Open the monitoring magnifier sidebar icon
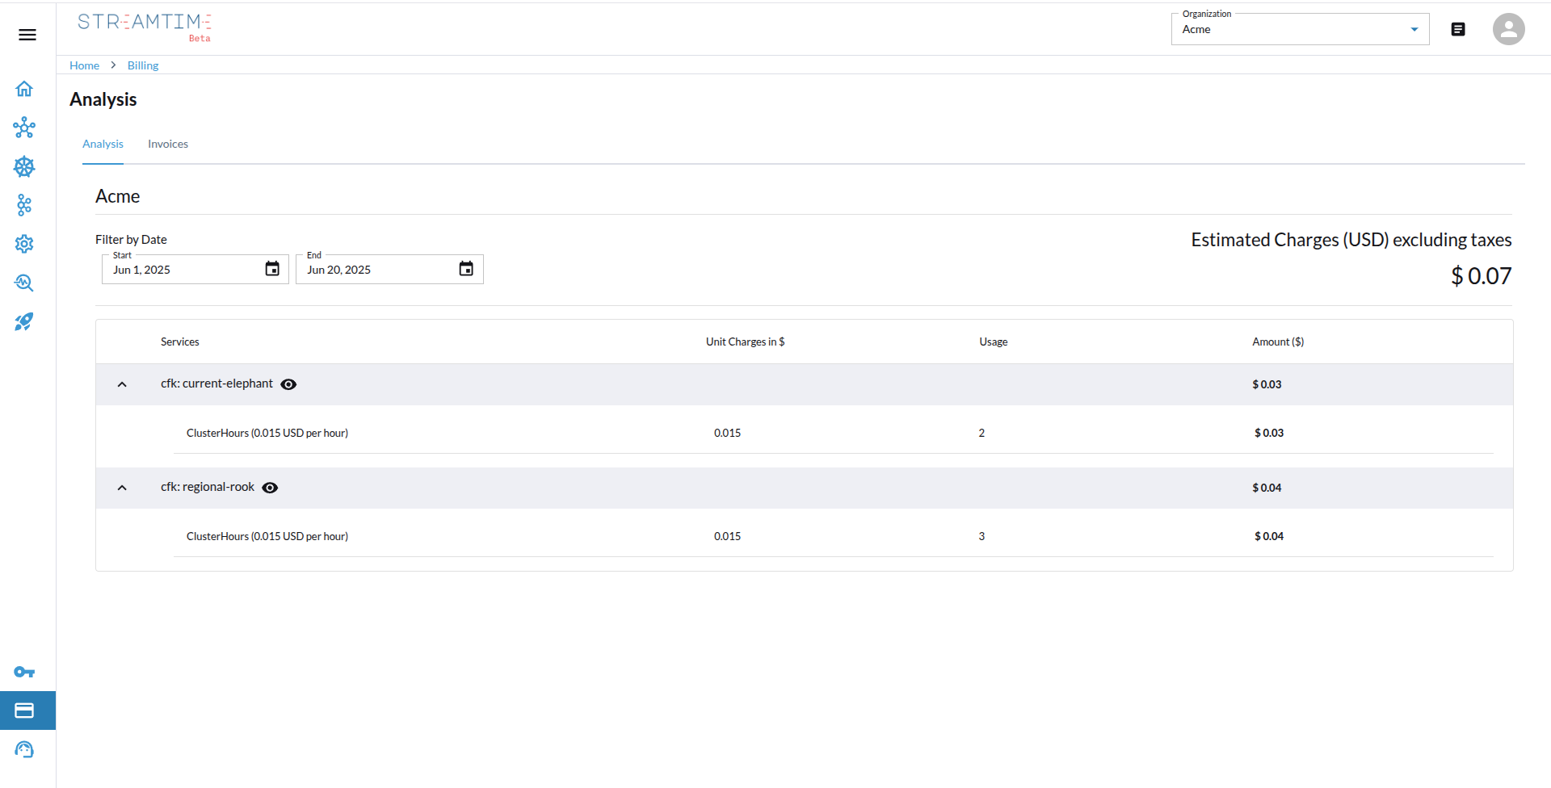The height and width of the screenshot is (788, 1551). click(24, 283)
